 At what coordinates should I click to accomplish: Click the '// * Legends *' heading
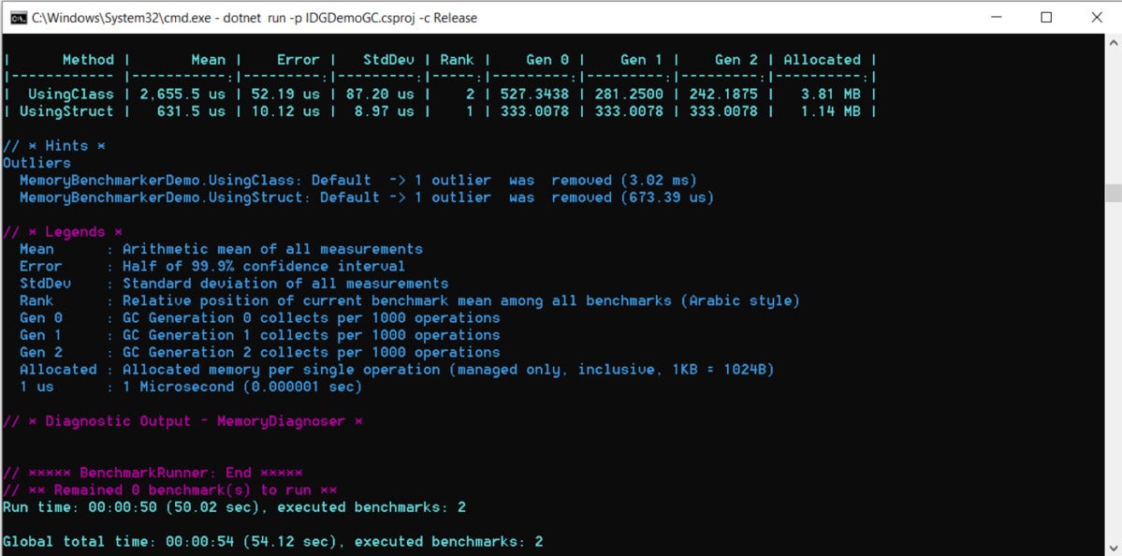tap(63, 232)
